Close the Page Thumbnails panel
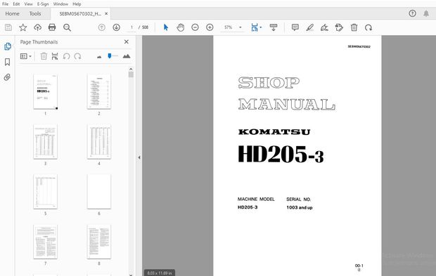The width and height of the screenshot is (436, 276). tap(127, 41)
